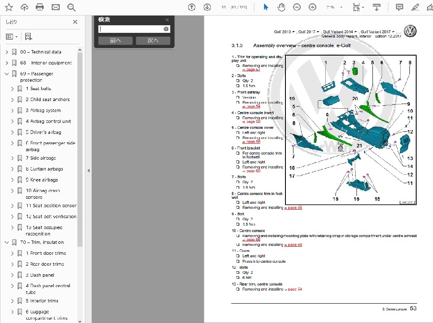The height and width of the screenshot is (323, 433).
Task: Click the 6 Front passenger side airbag bookmark
Action: (x=50, y=146)
